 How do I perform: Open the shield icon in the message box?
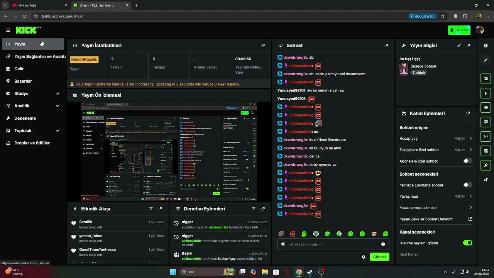(283, 244)
